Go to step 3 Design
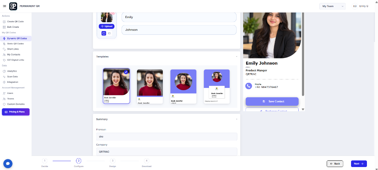This screenshot has width=378, height=170. [113, 161]
